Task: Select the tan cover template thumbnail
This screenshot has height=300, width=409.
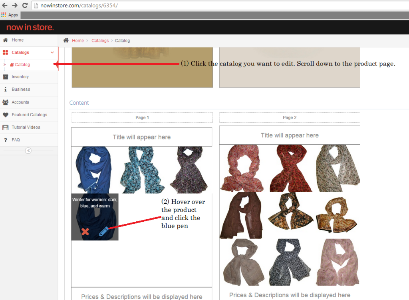Action: point(142,67)
